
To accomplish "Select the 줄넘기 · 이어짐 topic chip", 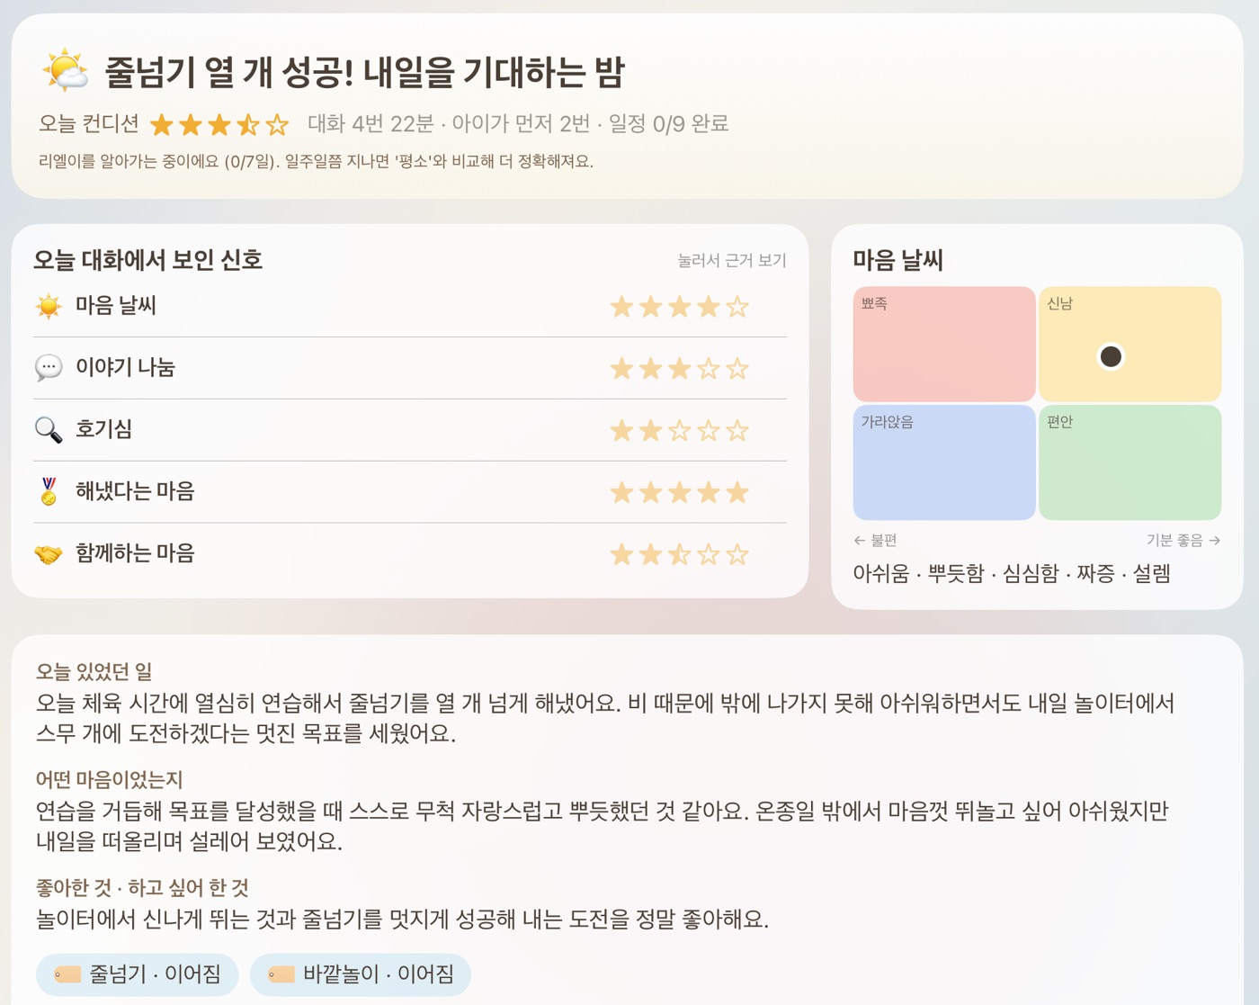I will tap(138, 974).
